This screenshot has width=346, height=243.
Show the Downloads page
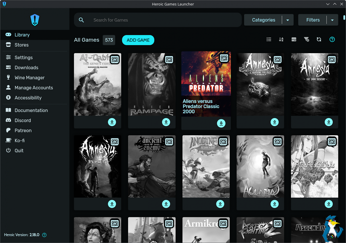(35, 67)
